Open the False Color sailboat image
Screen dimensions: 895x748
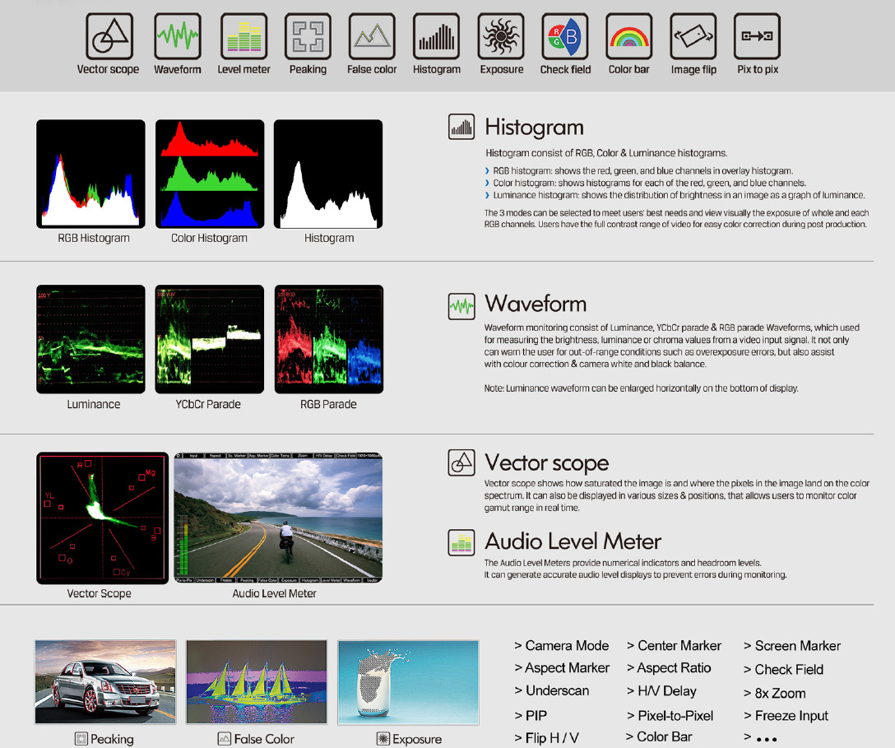point(257,682)
